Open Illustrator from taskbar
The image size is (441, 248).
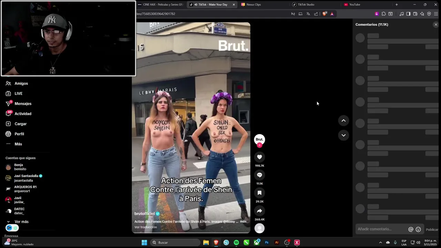[277, 242]
